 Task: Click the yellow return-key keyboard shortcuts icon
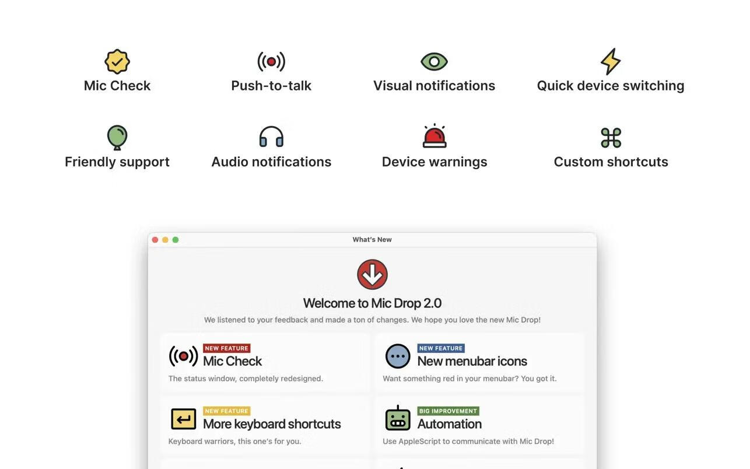tap(183, 419)
